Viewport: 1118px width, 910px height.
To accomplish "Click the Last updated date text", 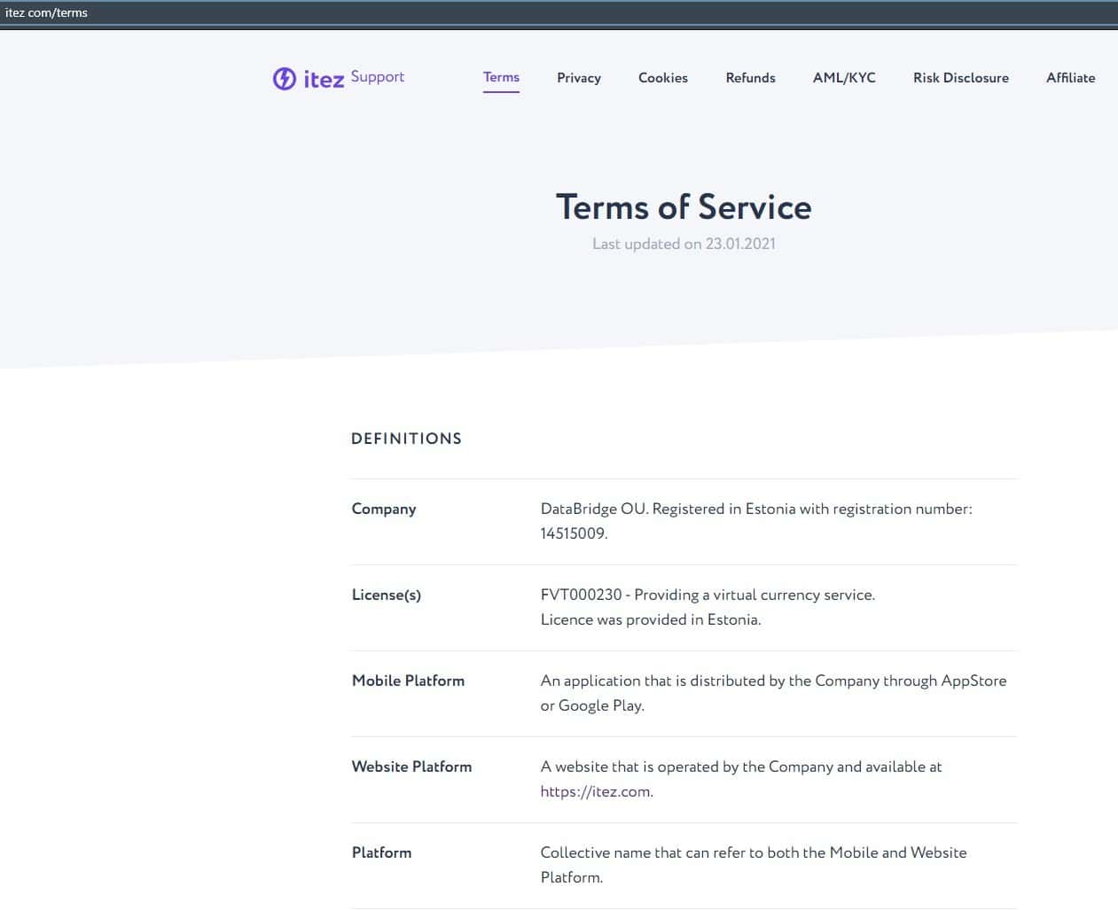I will coord(683,244).
